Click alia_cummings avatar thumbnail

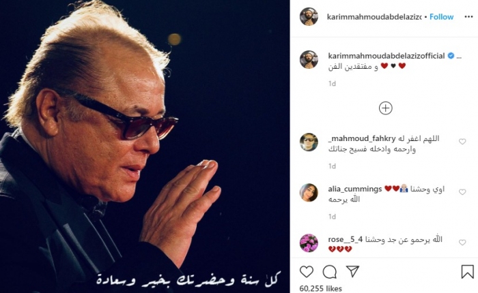click(309, 193)
